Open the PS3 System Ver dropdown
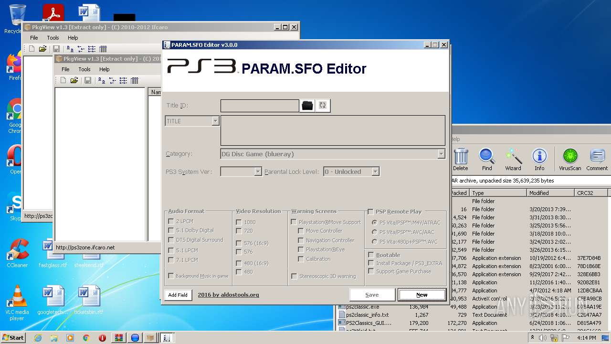Image resolution: width=611 pixels, height=344 pixels. pos(258,172)
